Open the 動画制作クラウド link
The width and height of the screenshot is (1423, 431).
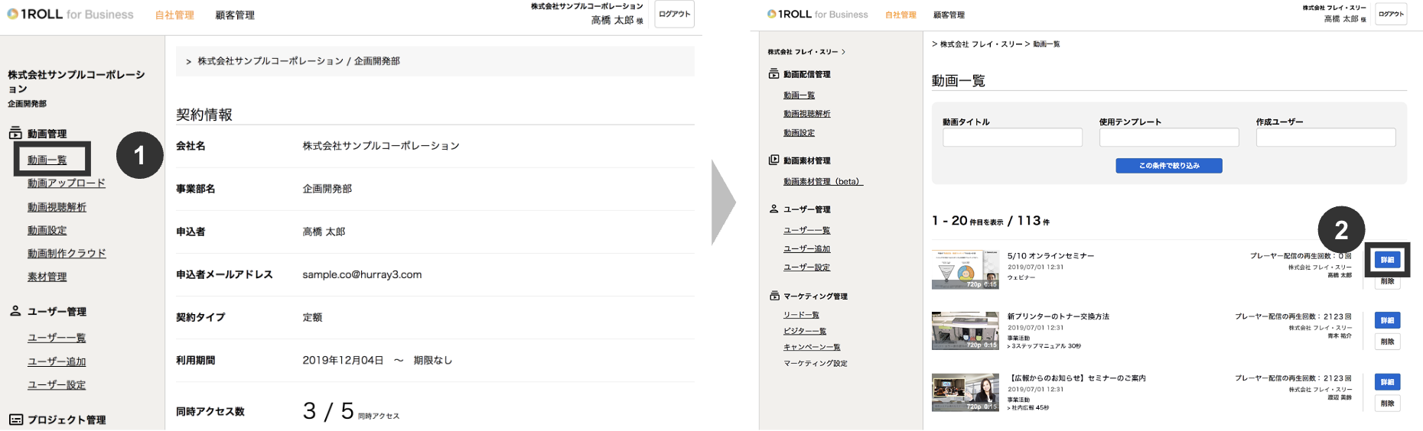point(67,254)
